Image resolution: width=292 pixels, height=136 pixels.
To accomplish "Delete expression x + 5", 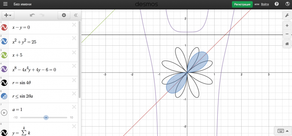I will [x=74, y=53].
